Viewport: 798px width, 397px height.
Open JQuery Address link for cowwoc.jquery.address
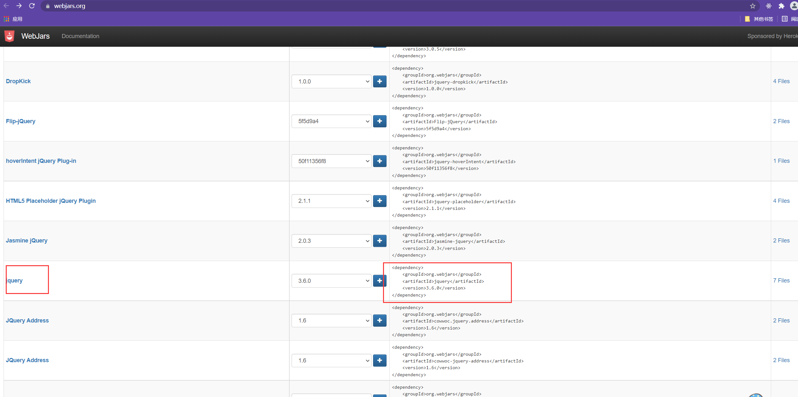(x=27, y=321)
